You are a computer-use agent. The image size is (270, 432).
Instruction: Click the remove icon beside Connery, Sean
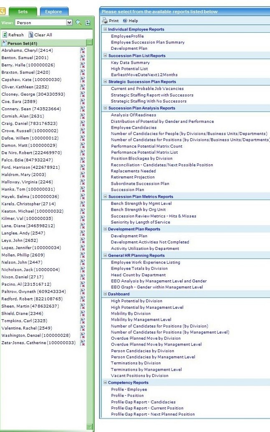tap(83, 109)
